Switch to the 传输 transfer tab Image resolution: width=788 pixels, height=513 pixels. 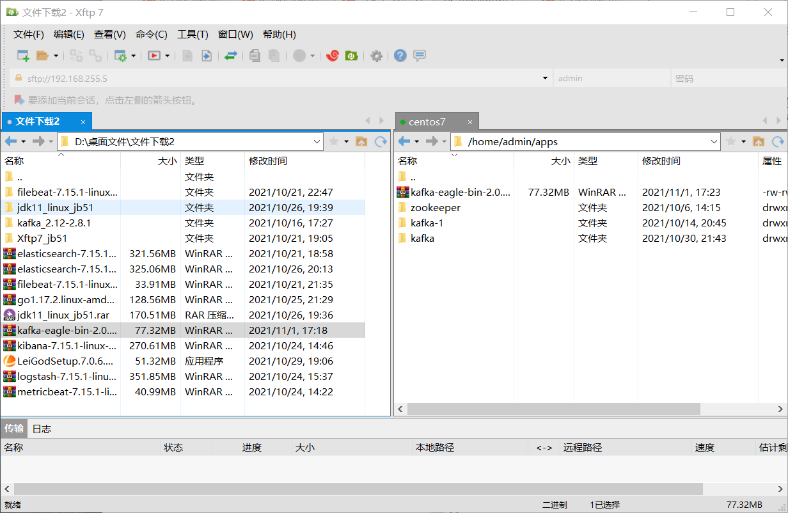tap(14, 429)
